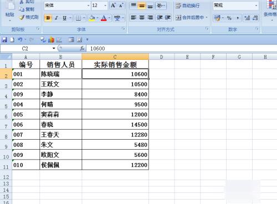Click the Name Box showing C2
Image resolution: width=277 pixels, height=204 pixels.
click(x=28, y=49)
